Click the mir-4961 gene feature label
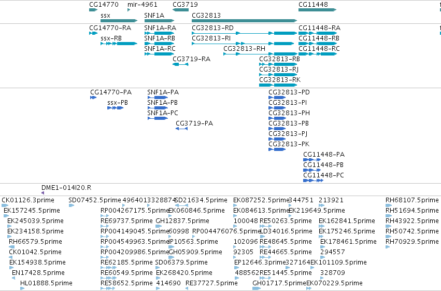441x291 pixels. [x=143, y=5]
